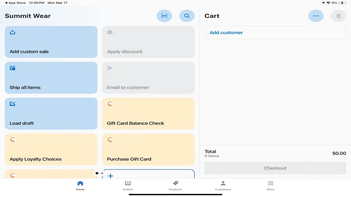Switch to the Home tab
This screenshot has width=351, height=197.
click(80, 186)
